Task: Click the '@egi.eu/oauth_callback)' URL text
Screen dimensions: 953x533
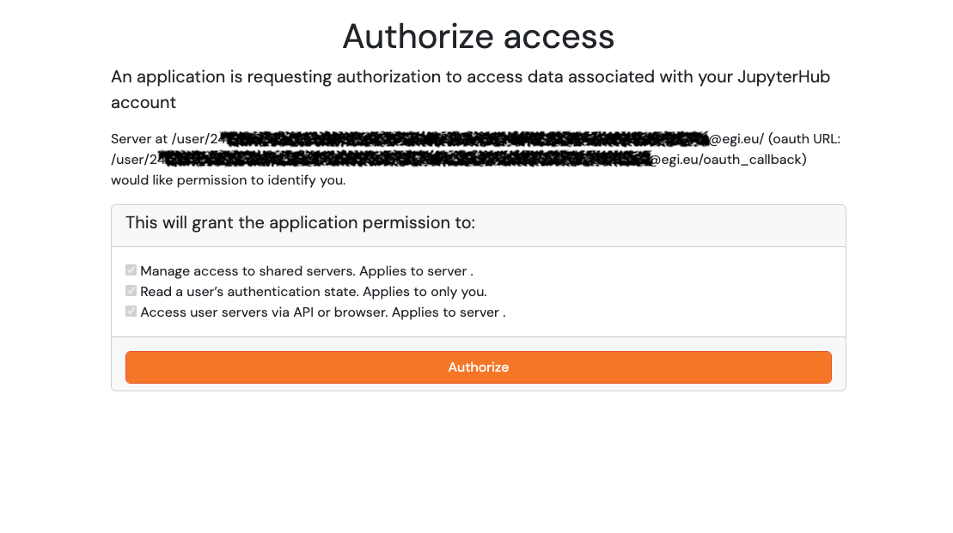Action: point(728,160)
